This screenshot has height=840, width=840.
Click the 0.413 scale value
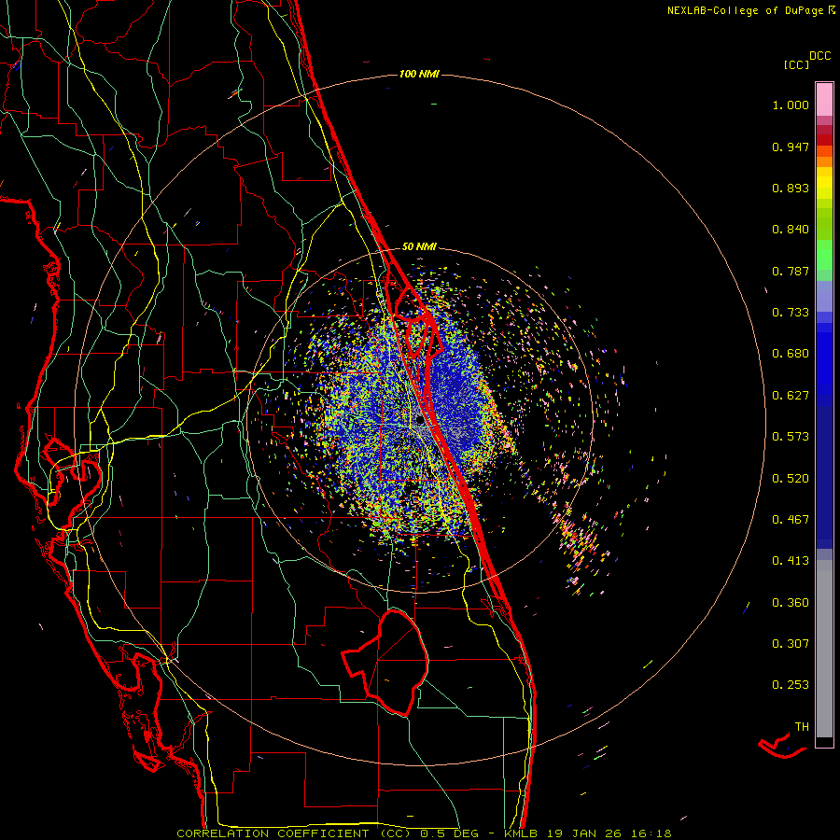(791, 561)
